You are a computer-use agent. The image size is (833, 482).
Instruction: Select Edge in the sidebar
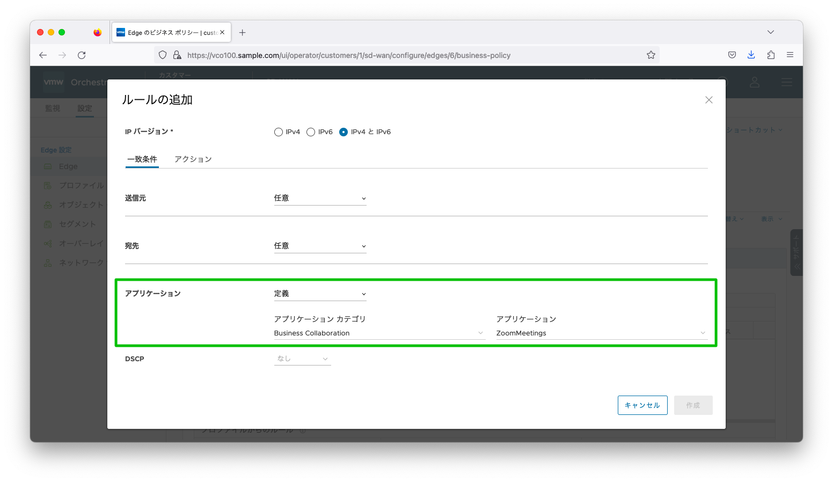coord(68,166)
